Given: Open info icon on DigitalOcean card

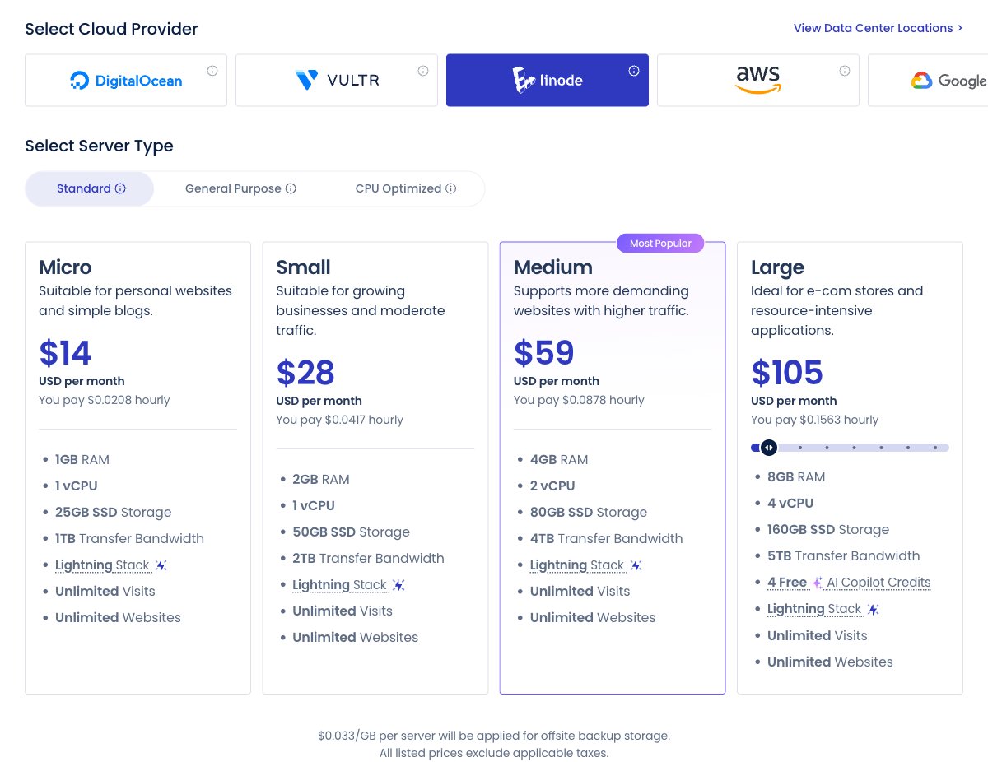Looking at the screenshot, I should click(212, 71).
